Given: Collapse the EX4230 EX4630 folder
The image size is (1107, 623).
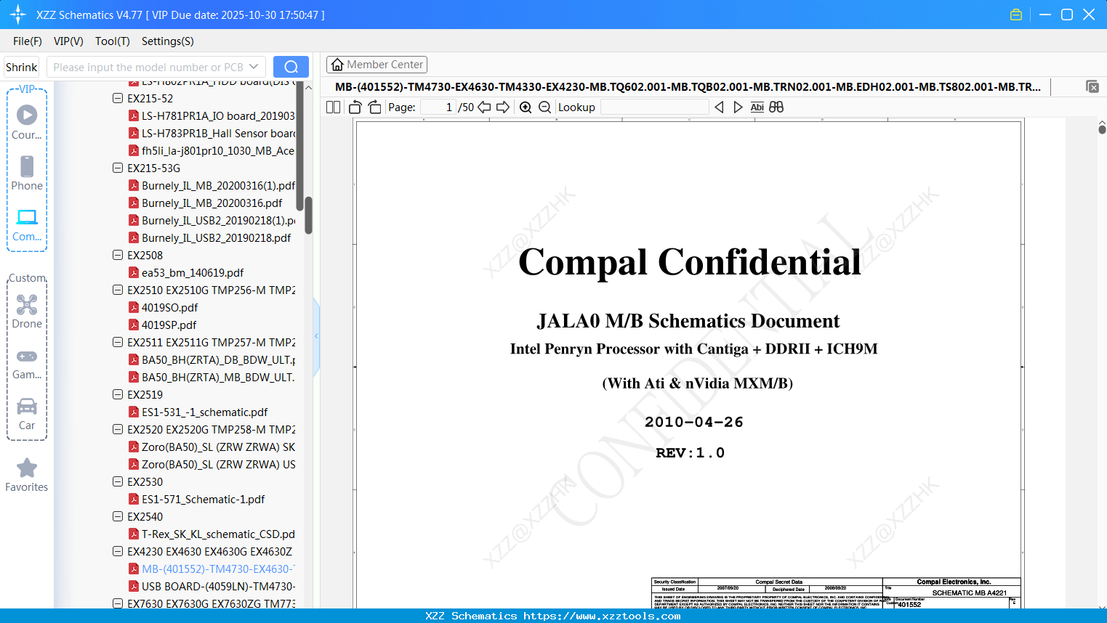Looking at the screenshot, I should 118,551.
